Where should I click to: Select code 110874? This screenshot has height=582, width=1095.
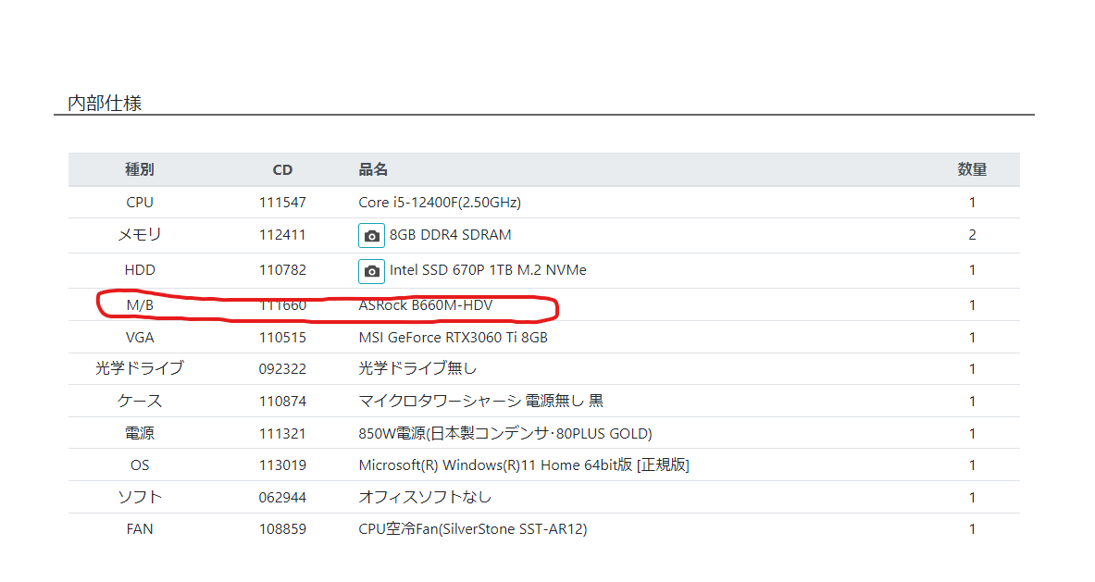click(282, 402)
